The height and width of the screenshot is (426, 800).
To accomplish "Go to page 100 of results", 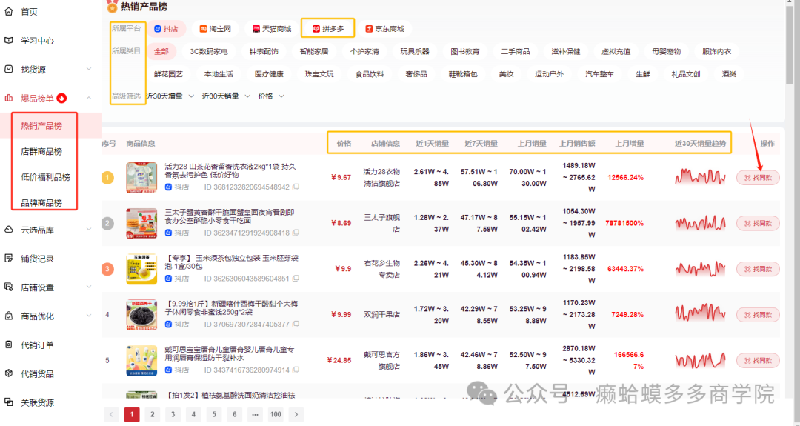I will [x=276, y=414].
